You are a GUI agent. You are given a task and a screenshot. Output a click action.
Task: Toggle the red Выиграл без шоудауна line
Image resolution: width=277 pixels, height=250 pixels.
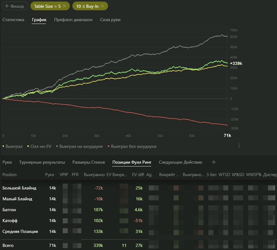click(x=132, y=146)
